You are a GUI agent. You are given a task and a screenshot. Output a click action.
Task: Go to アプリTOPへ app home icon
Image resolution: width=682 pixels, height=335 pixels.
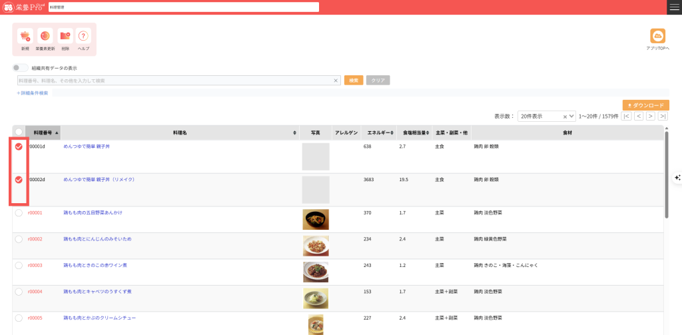point(658,37)
